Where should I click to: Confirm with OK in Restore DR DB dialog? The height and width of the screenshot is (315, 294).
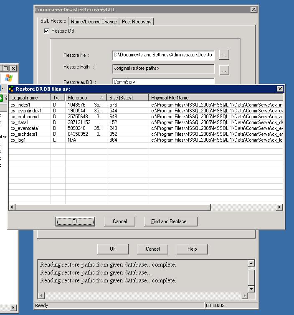[x=75, y=221]
